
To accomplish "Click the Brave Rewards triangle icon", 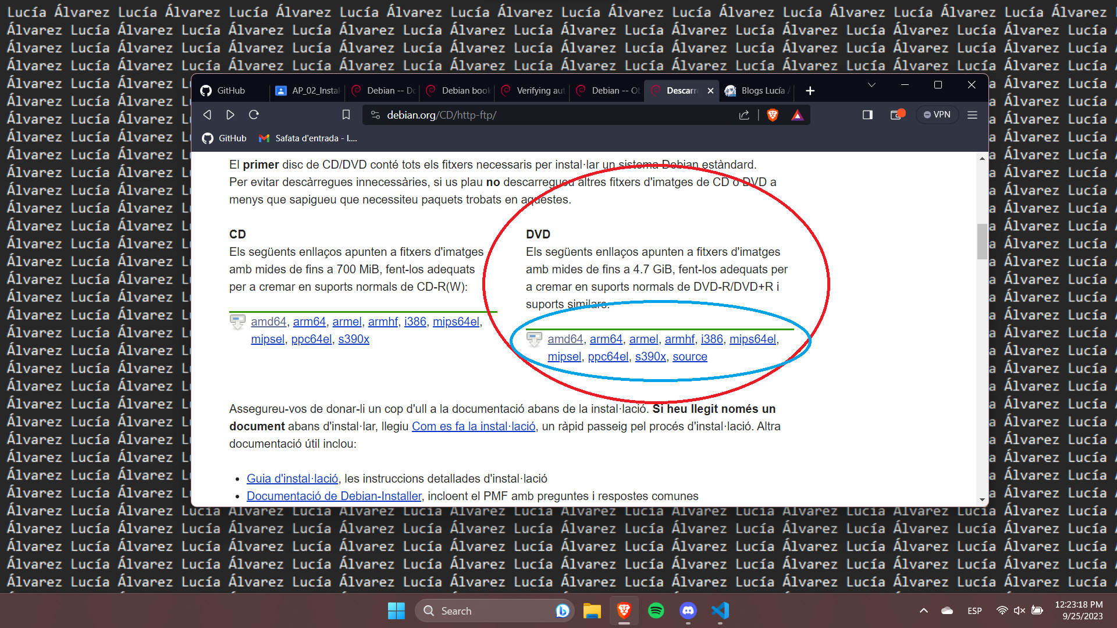I will 798,115.
